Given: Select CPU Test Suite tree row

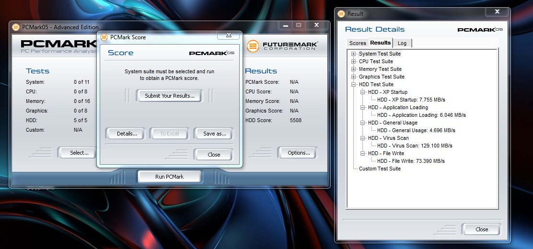Looking at the screenshot, I should click(376, 61).
